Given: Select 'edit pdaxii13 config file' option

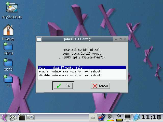Looking at the screenshot, I should 82,68.
